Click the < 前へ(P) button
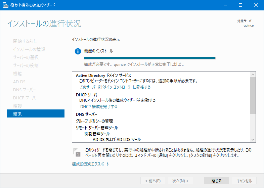264x188 pixels. click(x=152, y=181)
